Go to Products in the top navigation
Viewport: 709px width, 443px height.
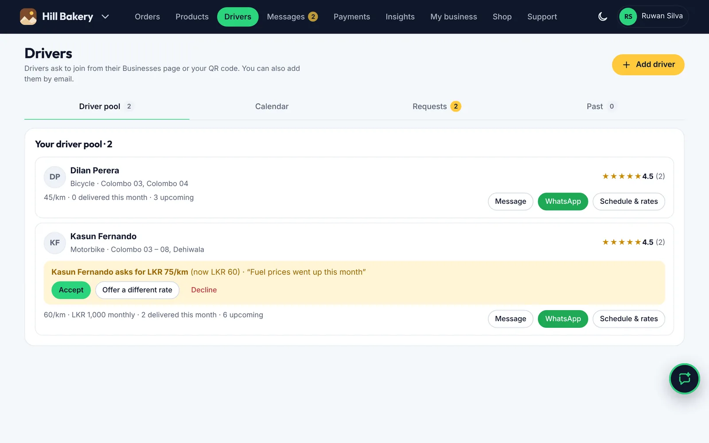point(192,17)
